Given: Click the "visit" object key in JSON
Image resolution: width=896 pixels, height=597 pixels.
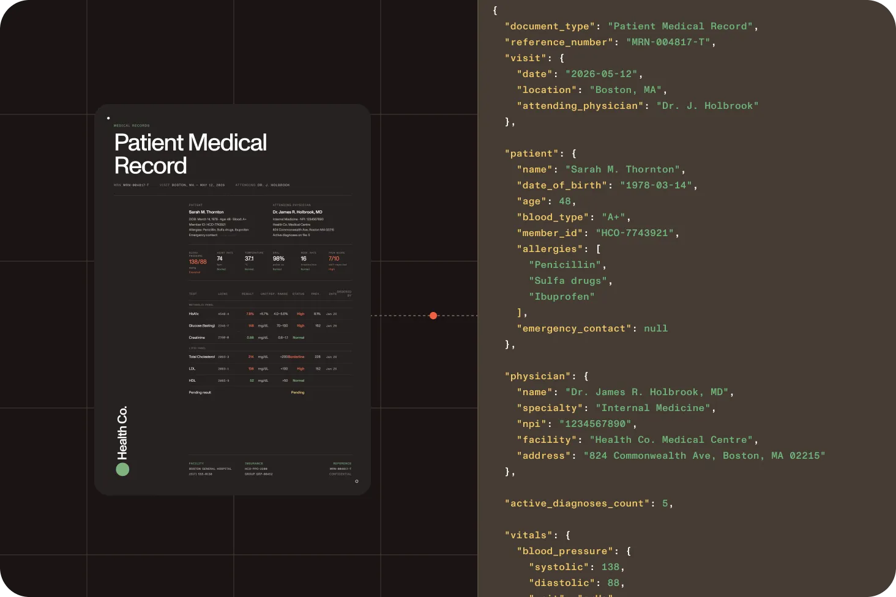Looking at the screenshot, I should pos(526,58).
